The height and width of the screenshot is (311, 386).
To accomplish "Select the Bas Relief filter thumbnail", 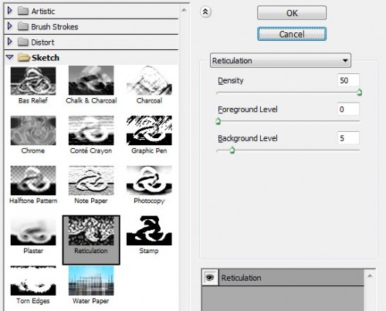I will tap(33, 81).
